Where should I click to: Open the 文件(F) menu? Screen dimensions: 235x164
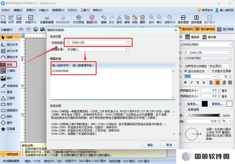6,10
